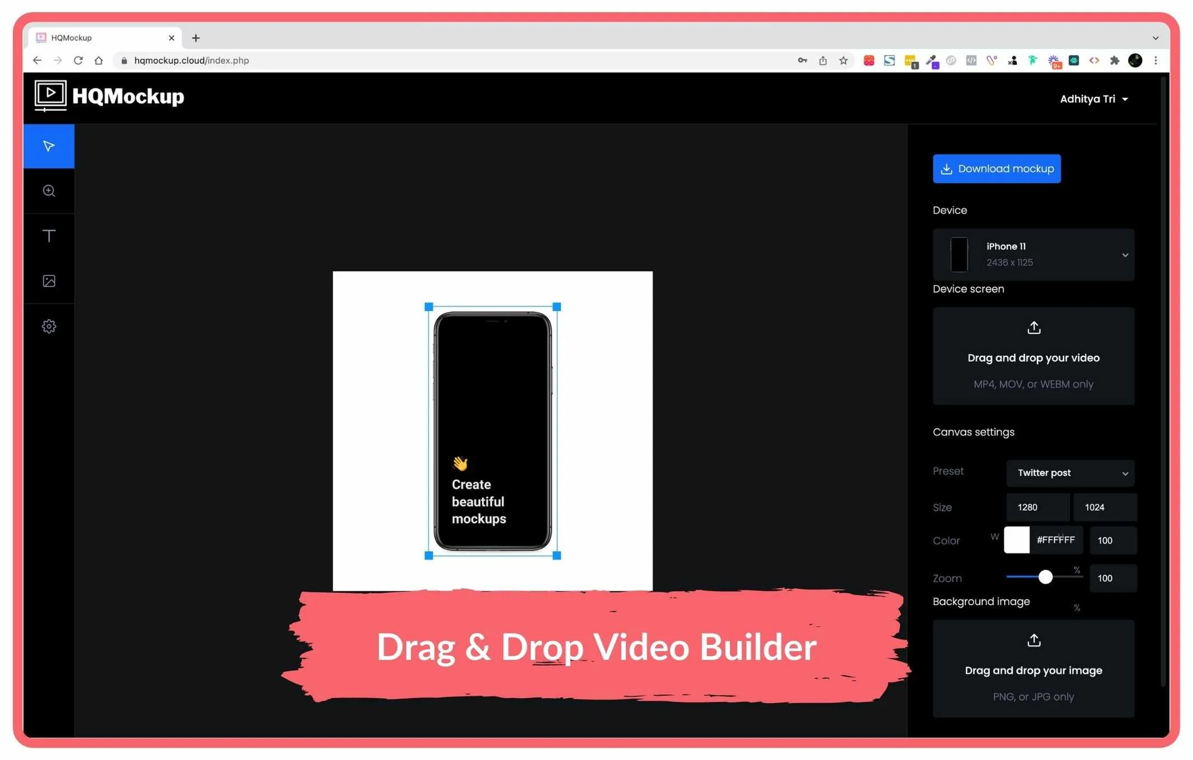
Task: Open the Adhitya Tri account menu
Action: (x=1093, y=99)
